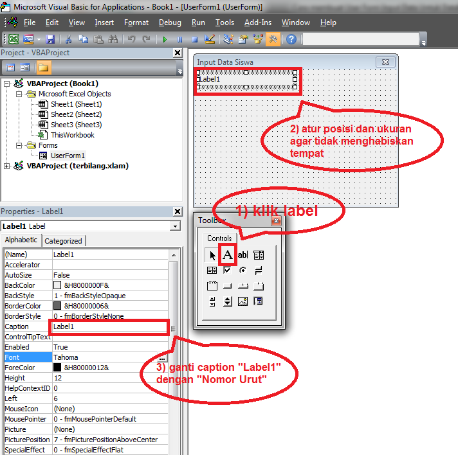Select the Frame tool in Toolbox

tap(212, 285)
